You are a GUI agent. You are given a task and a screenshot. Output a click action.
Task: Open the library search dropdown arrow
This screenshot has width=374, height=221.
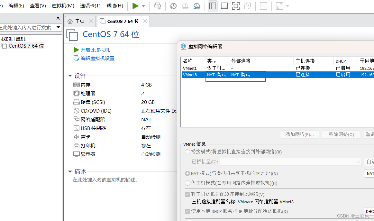58,27
